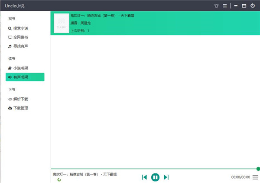Click the Uncle小说 app title

click(15, 6)
